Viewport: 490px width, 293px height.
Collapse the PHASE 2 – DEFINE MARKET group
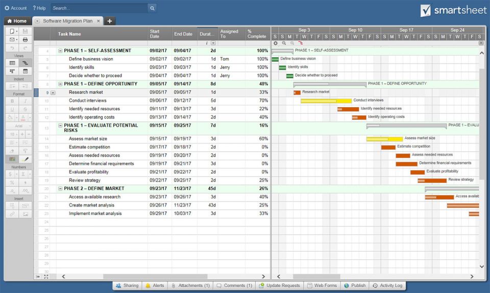60,189
